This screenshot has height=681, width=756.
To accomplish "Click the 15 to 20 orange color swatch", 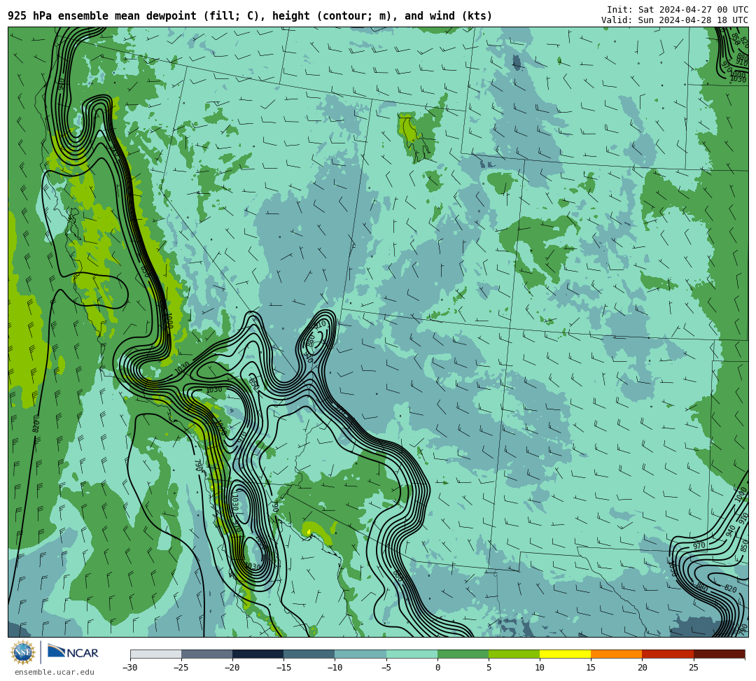I will tap(617, 654).
